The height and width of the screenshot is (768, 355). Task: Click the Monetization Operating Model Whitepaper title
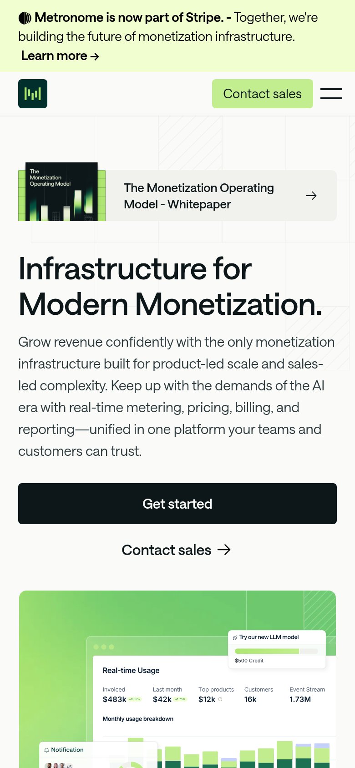[x=199, y=196]
